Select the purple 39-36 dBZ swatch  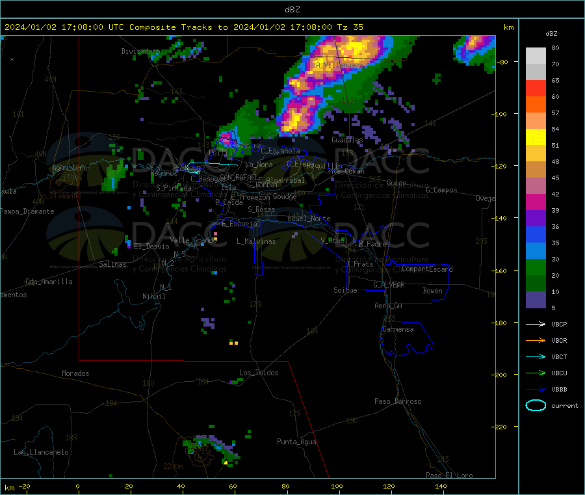(536, 219)
